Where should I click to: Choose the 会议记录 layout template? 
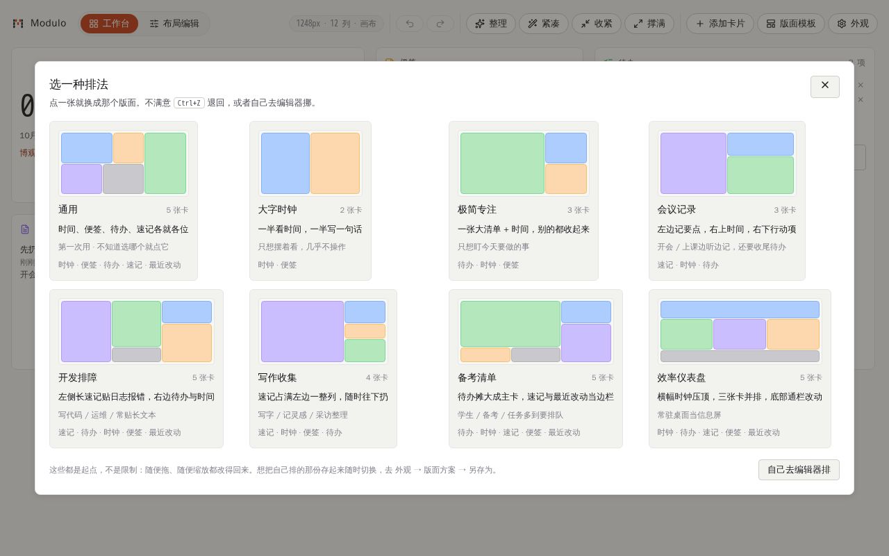tap(727, 201)
